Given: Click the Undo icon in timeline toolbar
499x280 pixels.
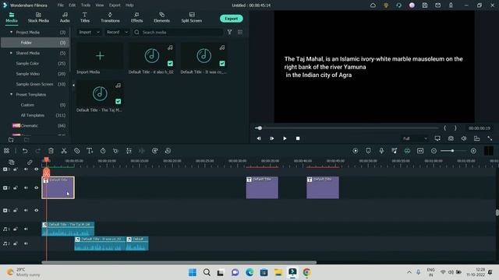Looking at the screenshot, I should click(25, 151).
